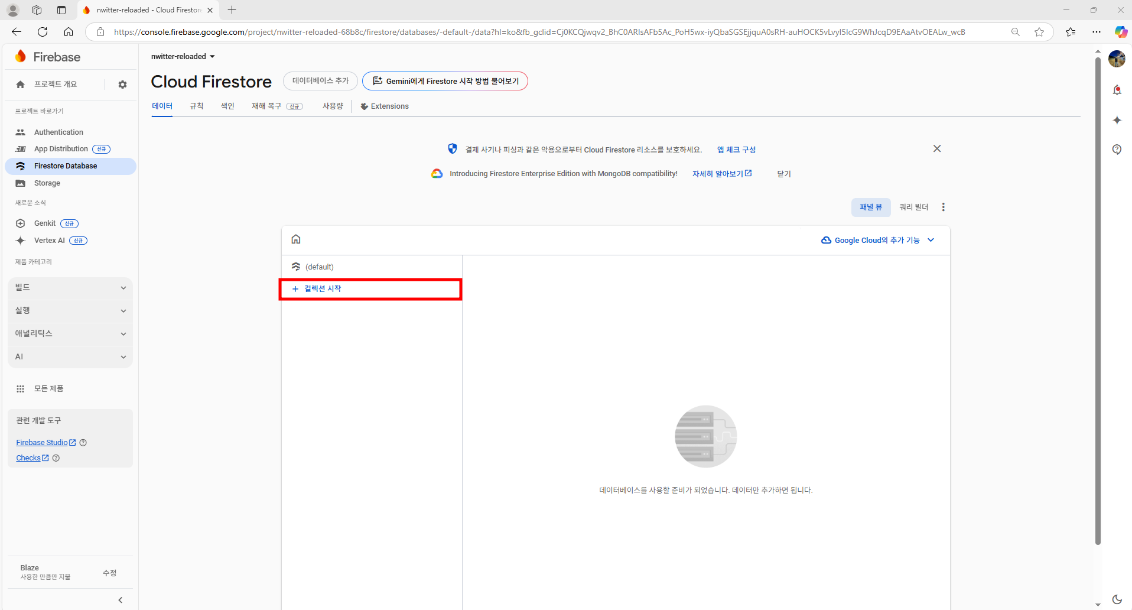Open the Checks link
This screenshot has height=610, width=1132.
(32, 458)
